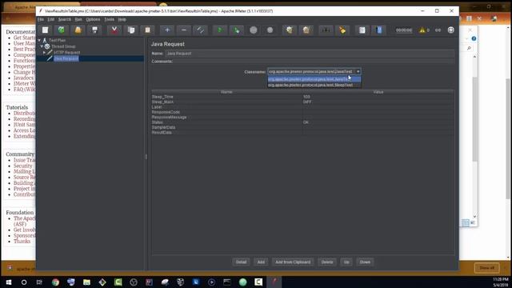Click the Thanks link in the browser page
The width and height of the screenshot is (512, 288).
[x=22, y=242]
